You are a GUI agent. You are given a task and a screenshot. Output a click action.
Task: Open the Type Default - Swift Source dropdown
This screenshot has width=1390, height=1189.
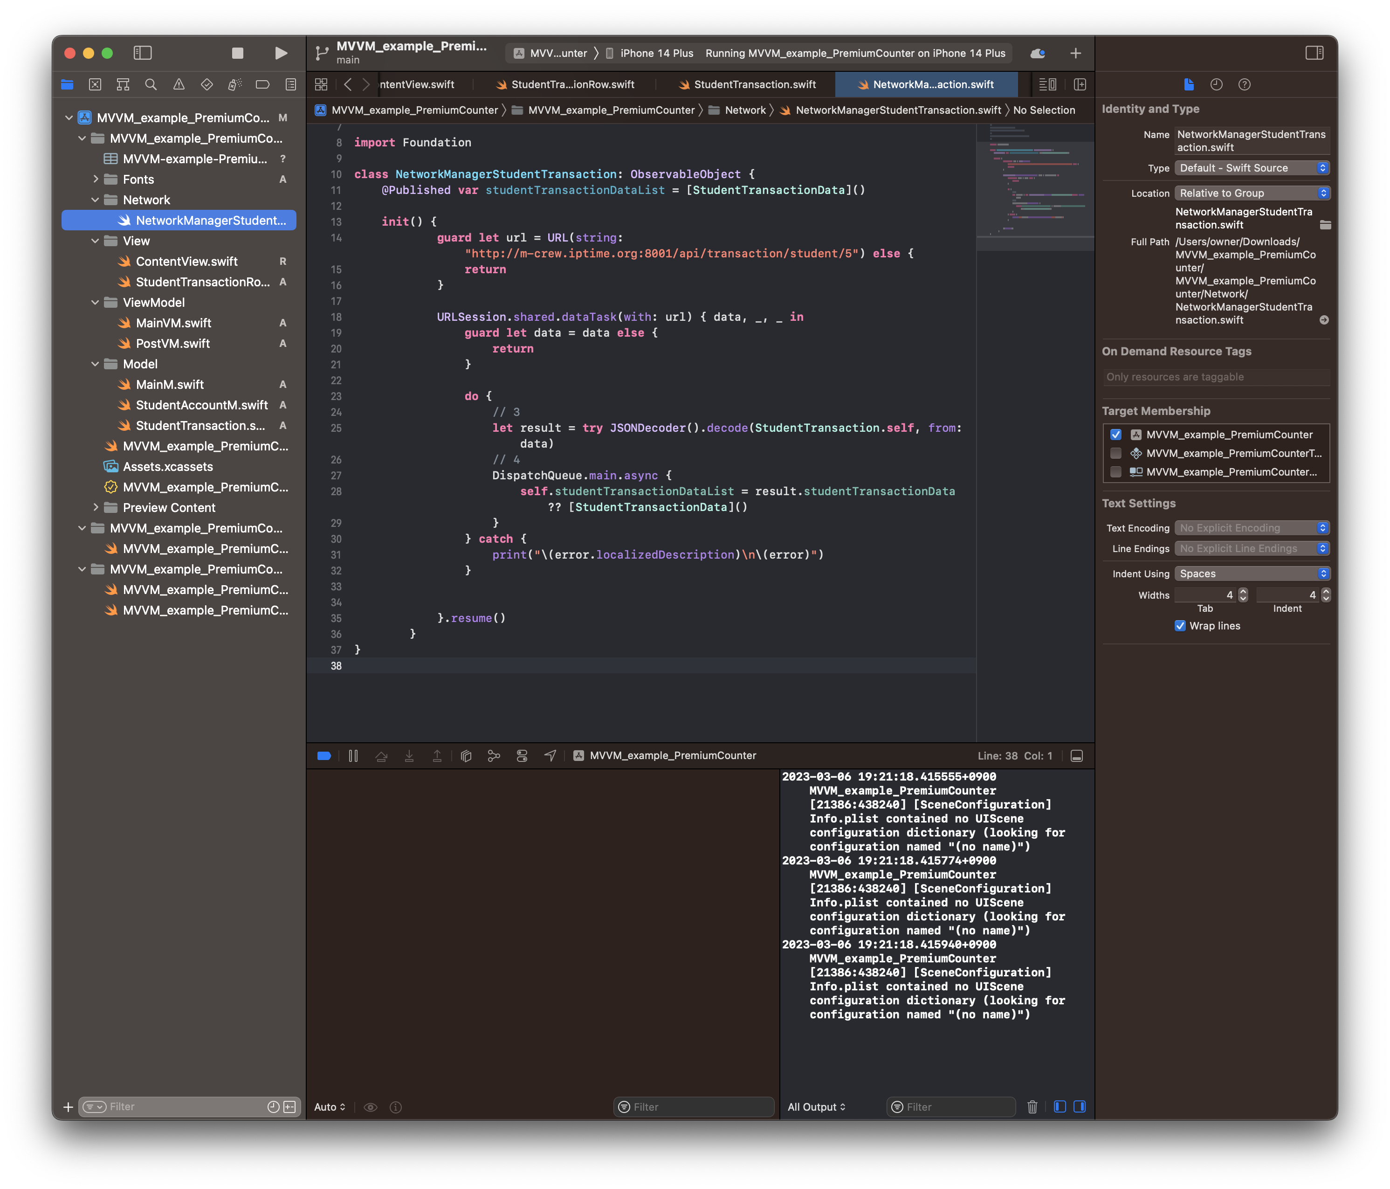[x=1252, y=168]
